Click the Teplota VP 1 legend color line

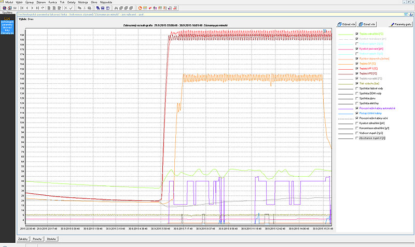[x=345, y=68]
